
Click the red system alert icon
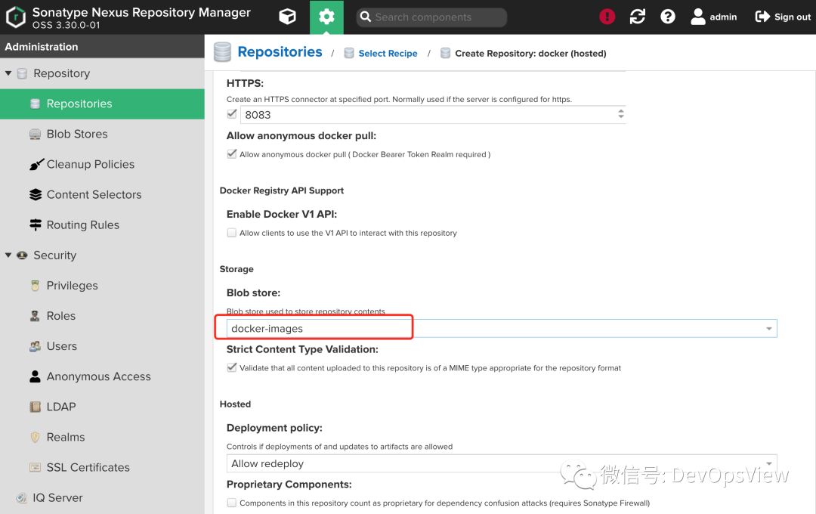(607, 17)
